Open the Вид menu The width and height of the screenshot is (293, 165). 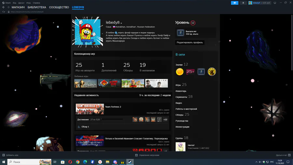(14, 3)
